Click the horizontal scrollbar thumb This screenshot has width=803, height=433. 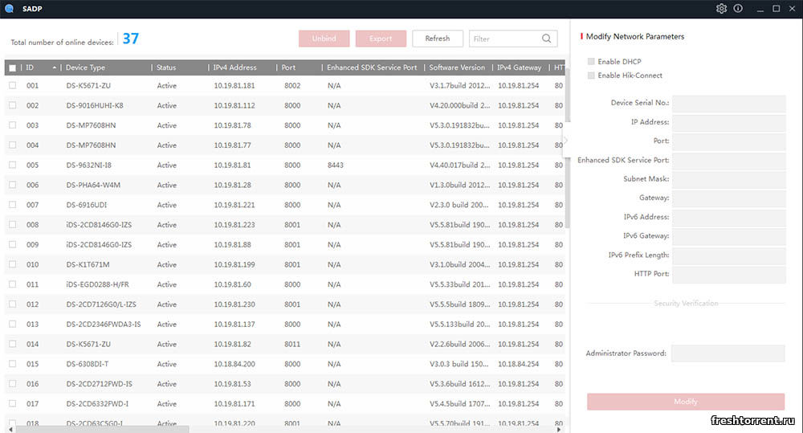coord(103,430)
